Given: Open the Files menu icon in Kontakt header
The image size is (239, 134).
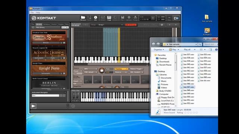Looking at the screenshot, I should [122, 18].
